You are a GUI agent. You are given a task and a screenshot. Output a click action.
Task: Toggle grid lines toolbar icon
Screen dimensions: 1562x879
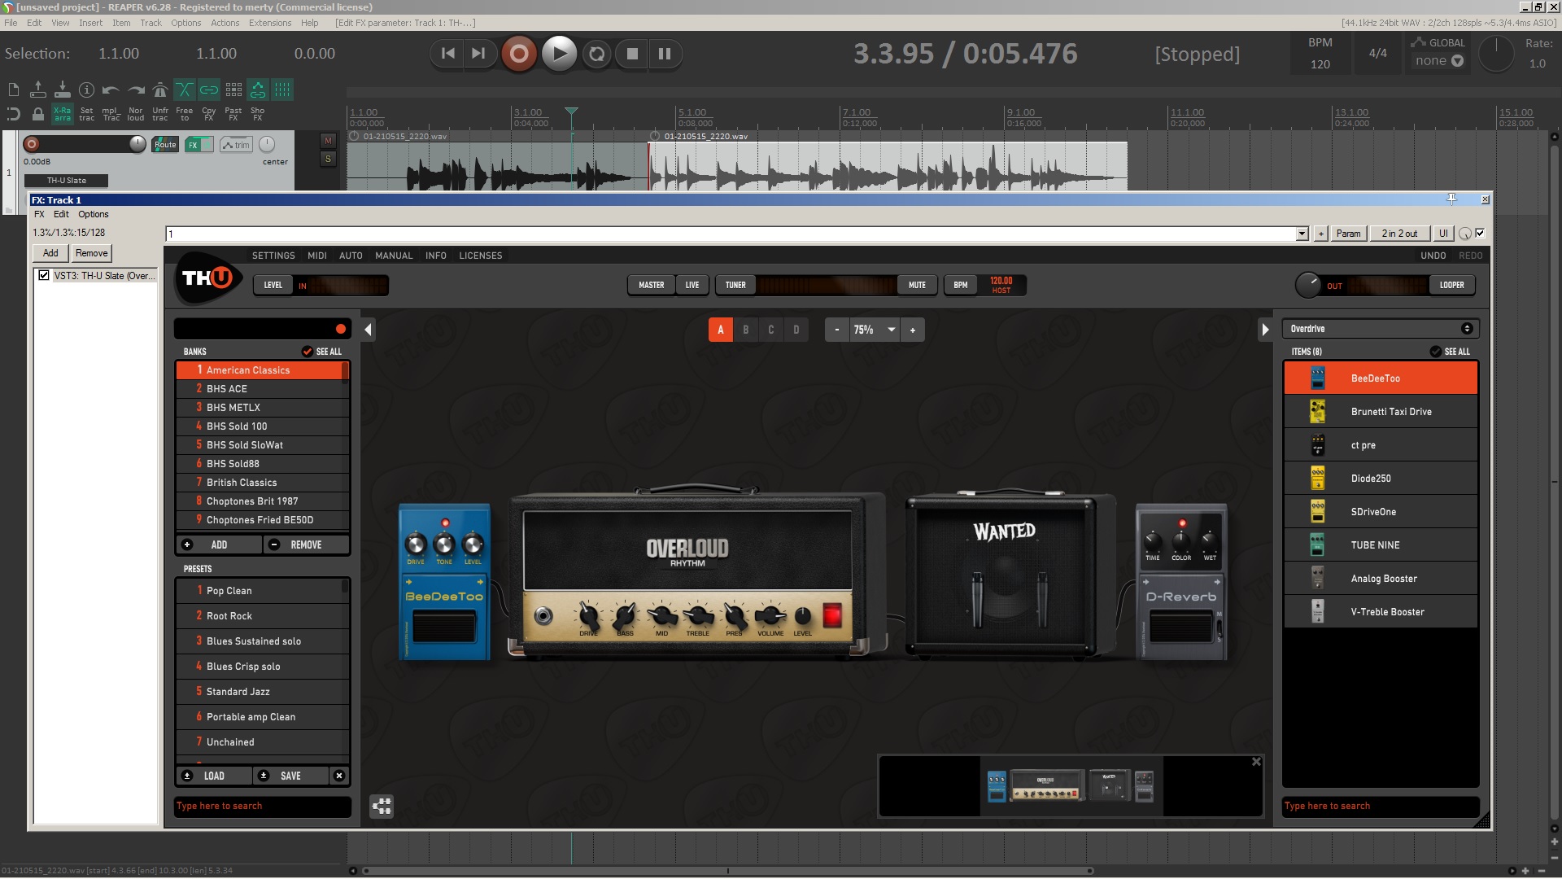pyautogui.click(x=282, y=90)
